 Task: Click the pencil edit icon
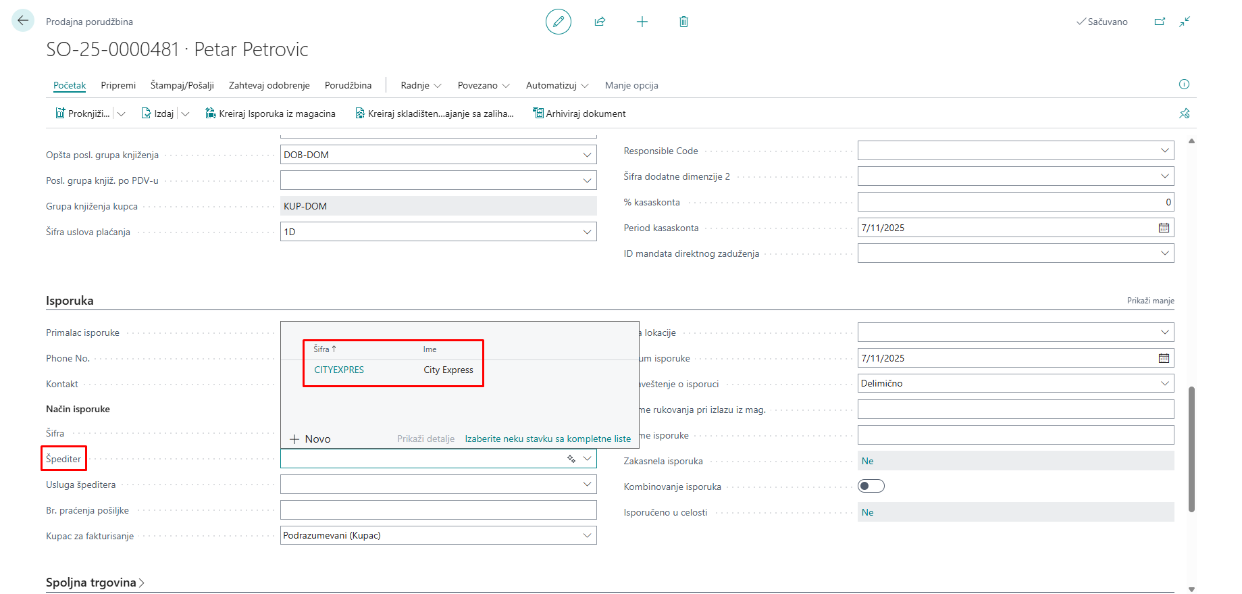tap(558, 22)
